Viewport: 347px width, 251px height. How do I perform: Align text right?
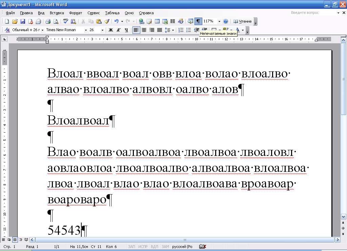point(152,30)
